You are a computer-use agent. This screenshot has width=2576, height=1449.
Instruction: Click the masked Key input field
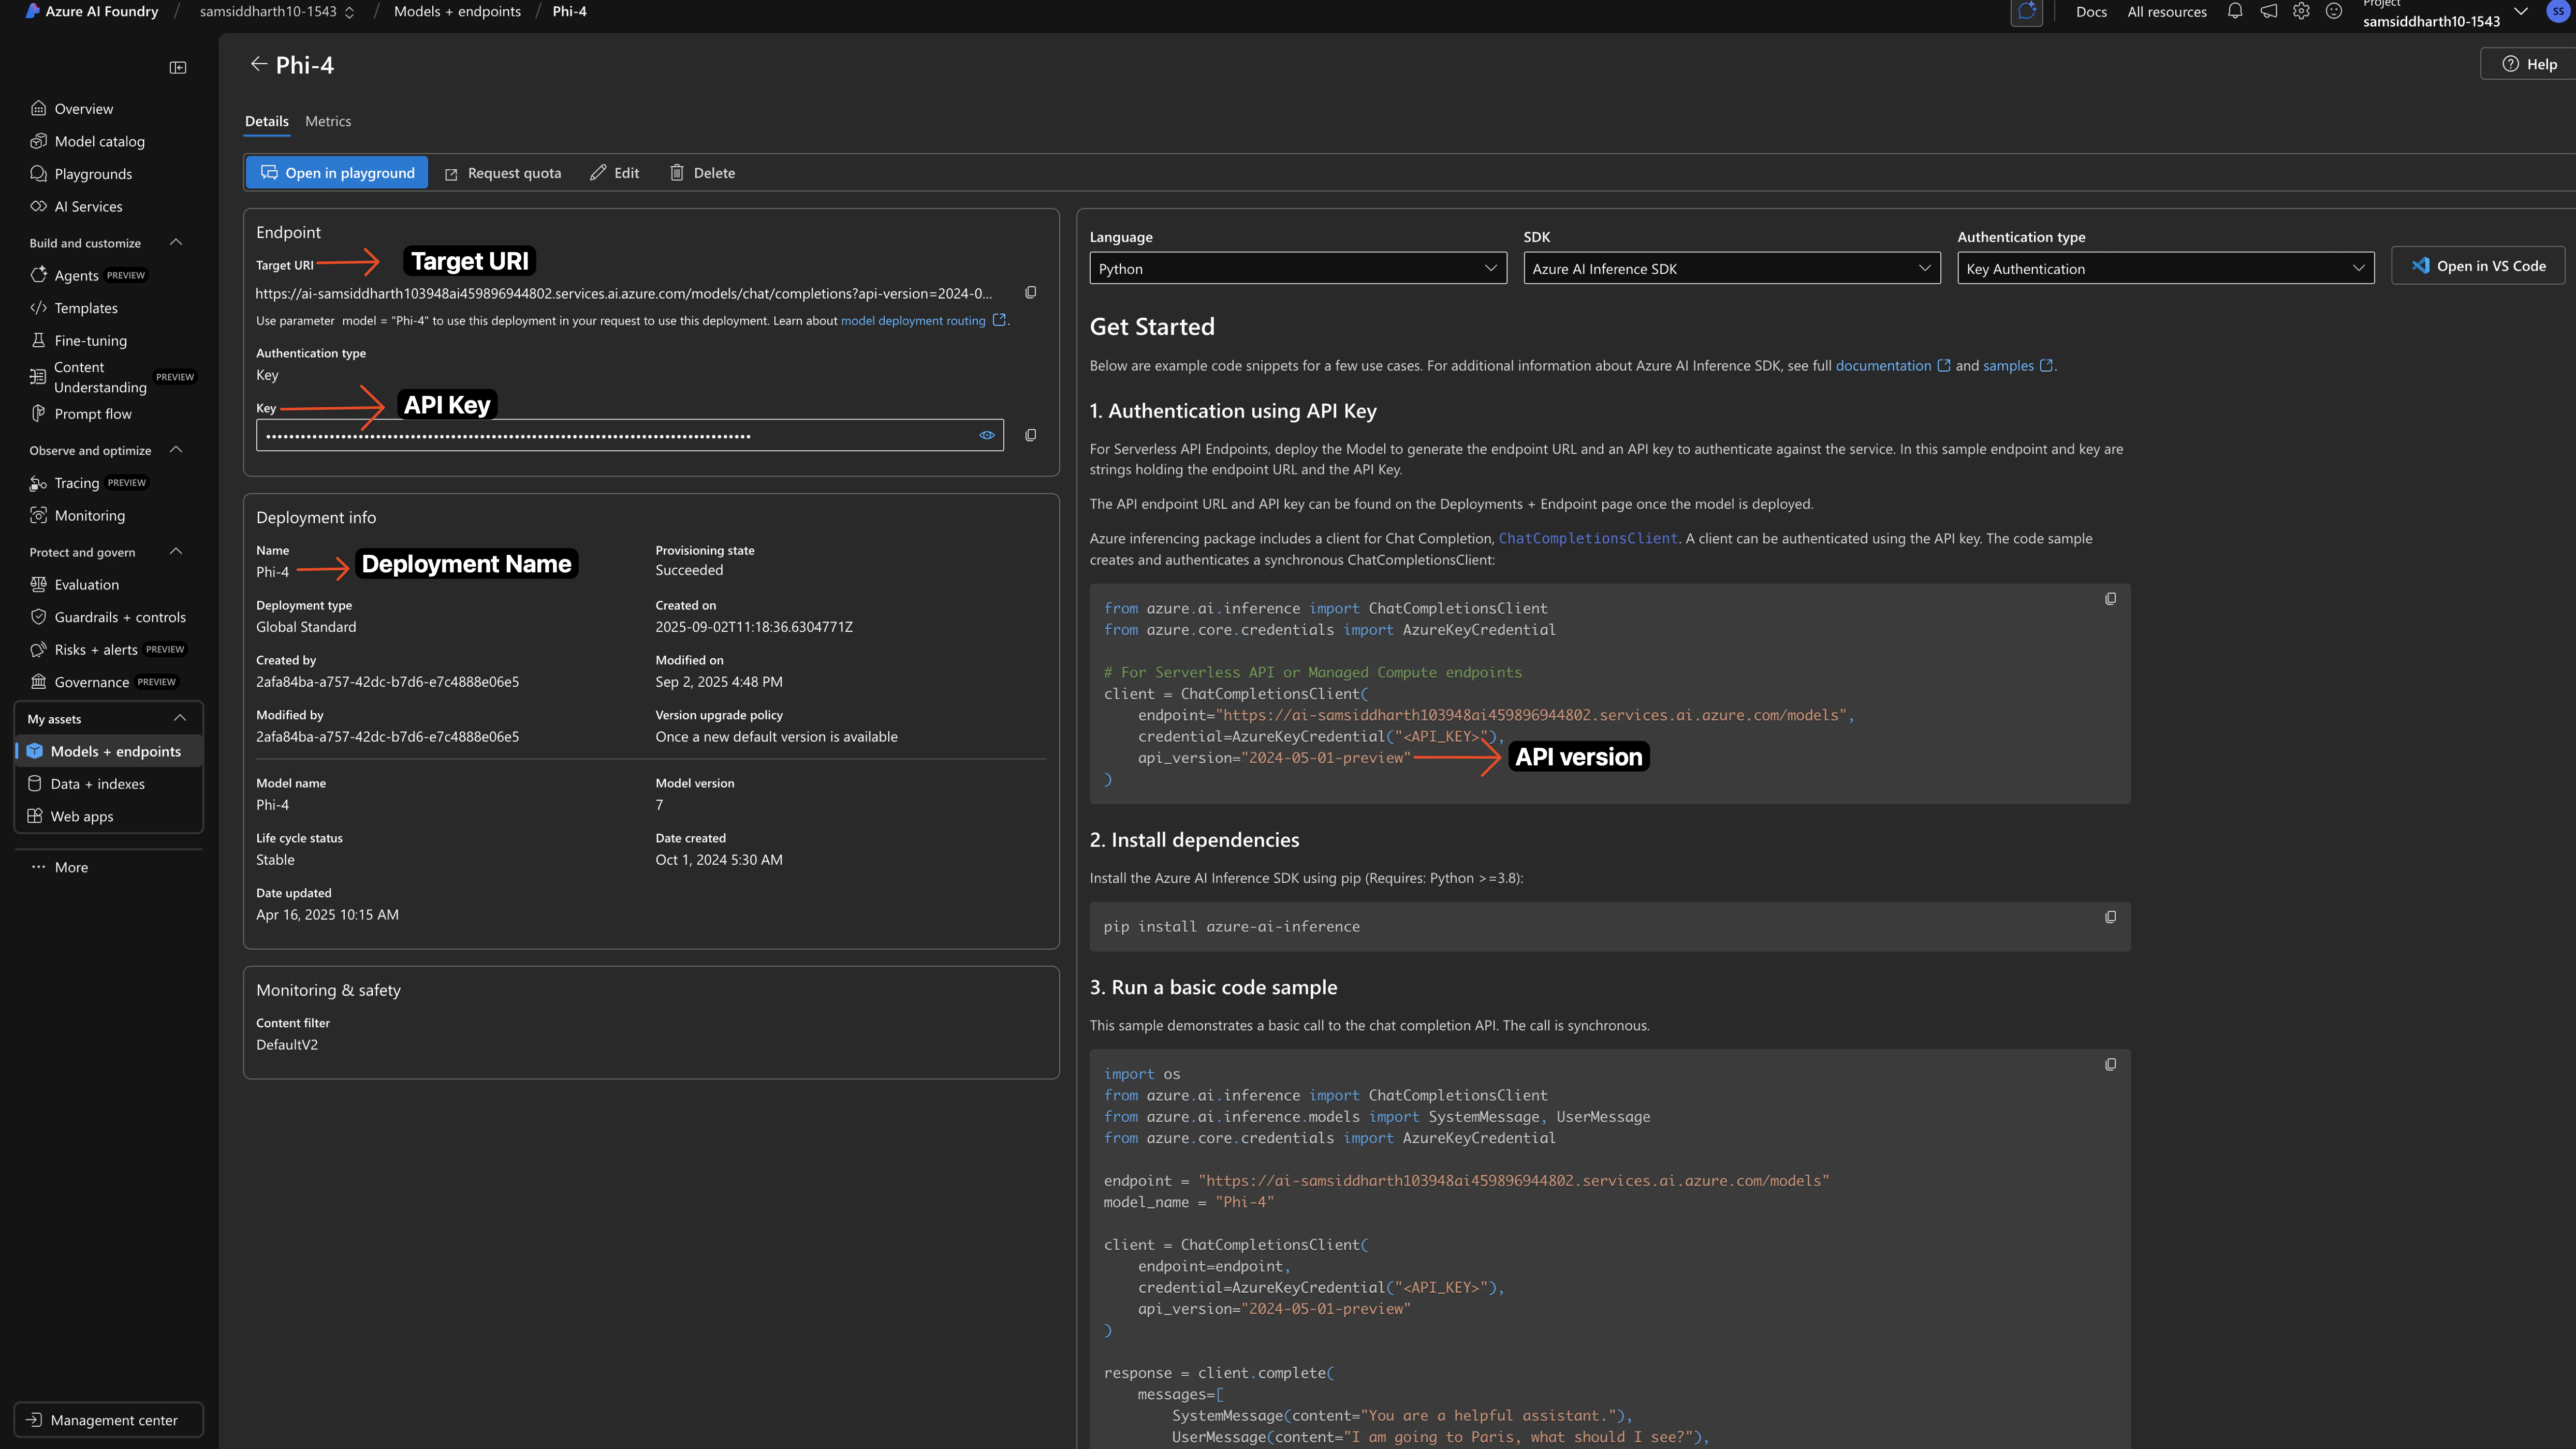click(600, 435)
